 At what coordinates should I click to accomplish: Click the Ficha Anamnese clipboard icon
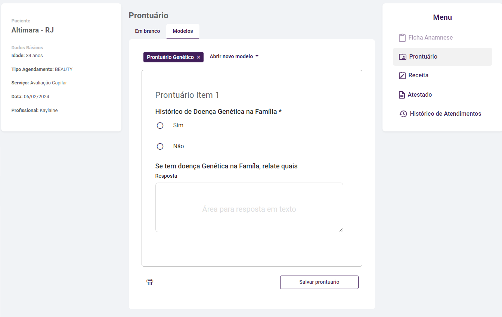point(402,38)
